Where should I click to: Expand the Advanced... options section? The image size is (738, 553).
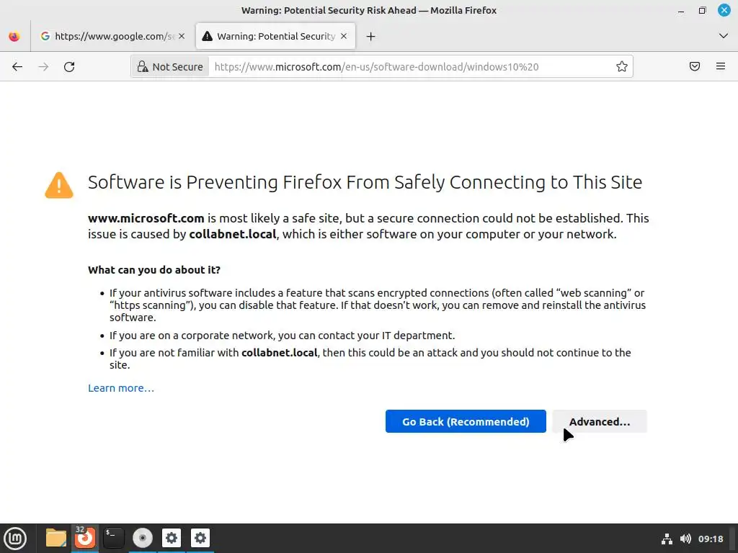(599, 421)
